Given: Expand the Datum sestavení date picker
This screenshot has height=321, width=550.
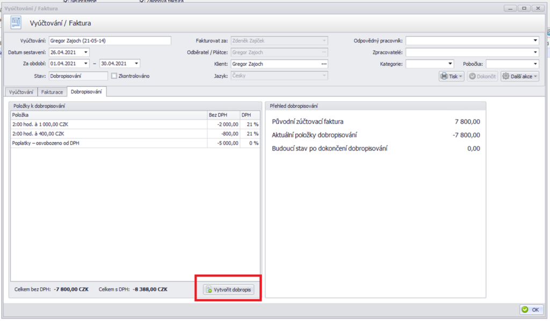Looking at the screenshot, I should (x=86, y=53).
